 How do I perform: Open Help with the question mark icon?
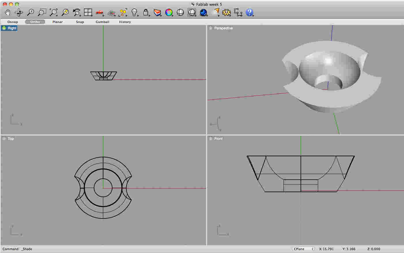click(x=249, y=12)
